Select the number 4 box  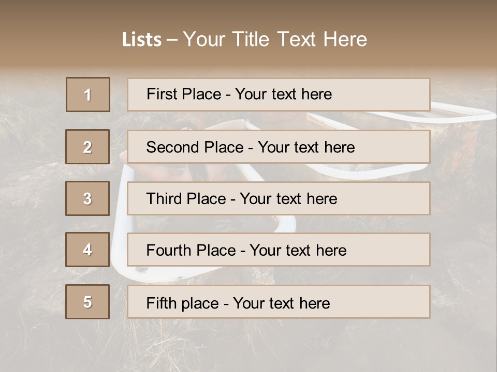(88, 250)
